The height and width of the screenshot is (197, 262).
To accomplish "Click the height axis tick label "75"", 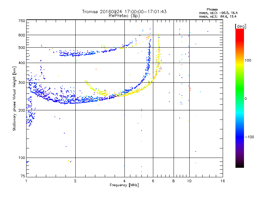I will pyautogui.click(x=23, y=176).
